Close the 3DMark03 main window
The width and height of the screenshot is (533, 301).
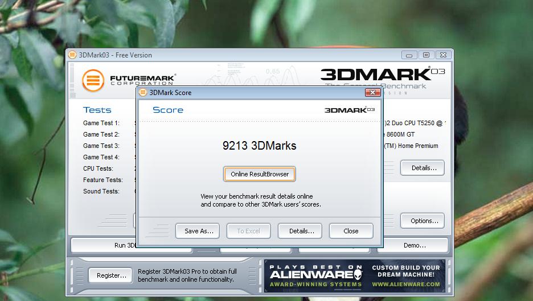(443, 55)
